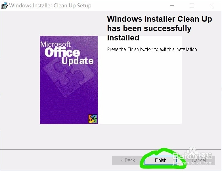This screenshot has width=222, height=171.
Task: Click the colorful puzzle icon in the banner
Action: tap(93, 119)
